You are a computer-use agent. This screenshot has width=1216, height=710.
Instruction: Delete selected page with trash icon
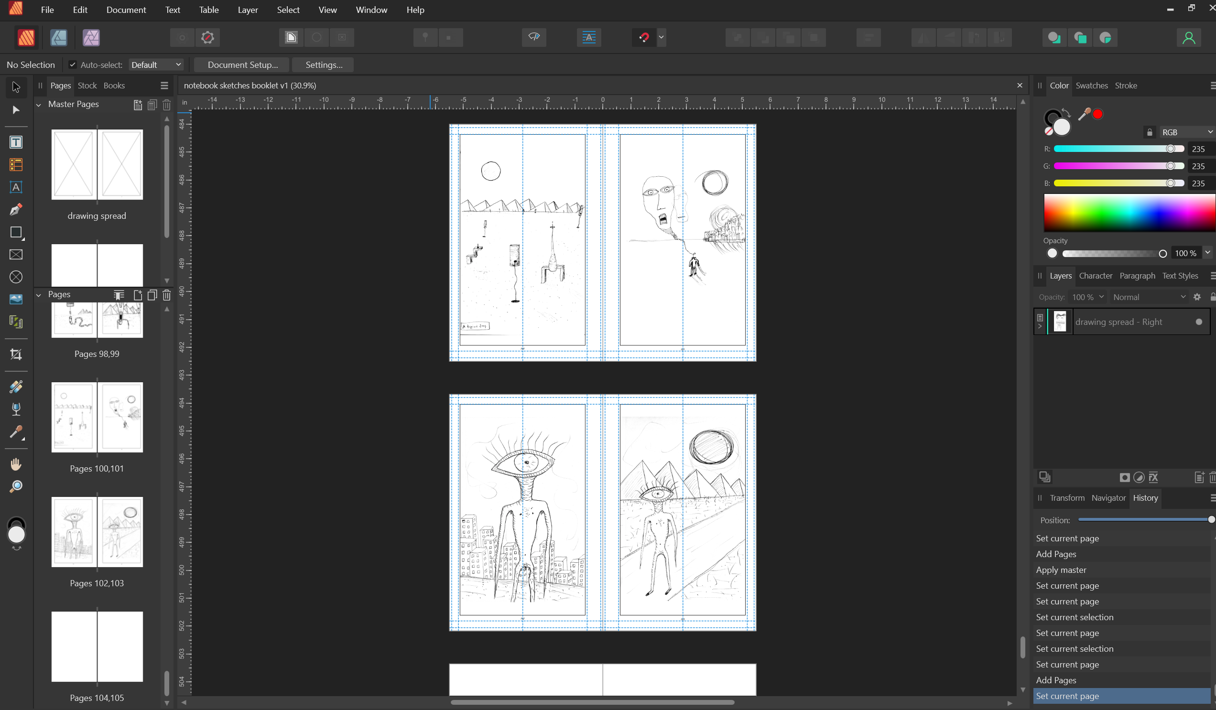pos(166,295)
